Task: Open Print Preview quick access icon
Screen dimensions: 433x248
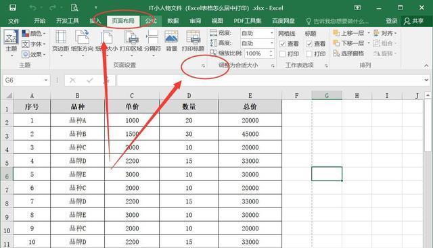Action: 74,7
